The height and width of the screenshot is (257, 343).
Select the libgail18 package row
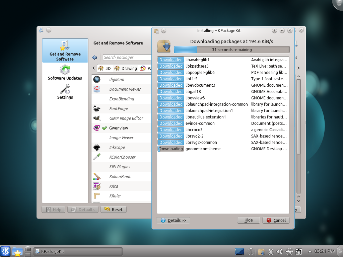pyautogui.click(x=223, y=91)
